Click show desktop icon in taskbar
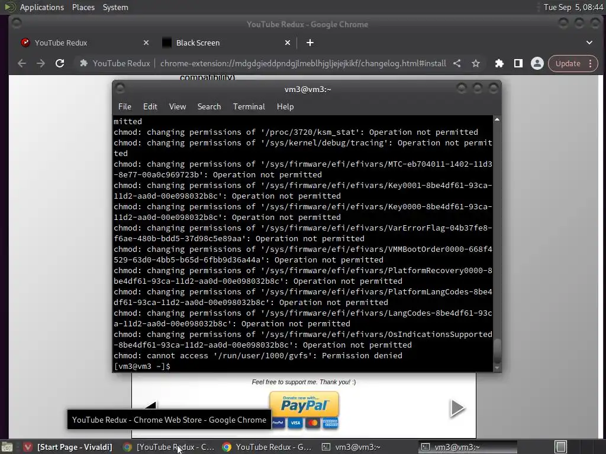This screenshot has width=606, height=454. point(7,447)
